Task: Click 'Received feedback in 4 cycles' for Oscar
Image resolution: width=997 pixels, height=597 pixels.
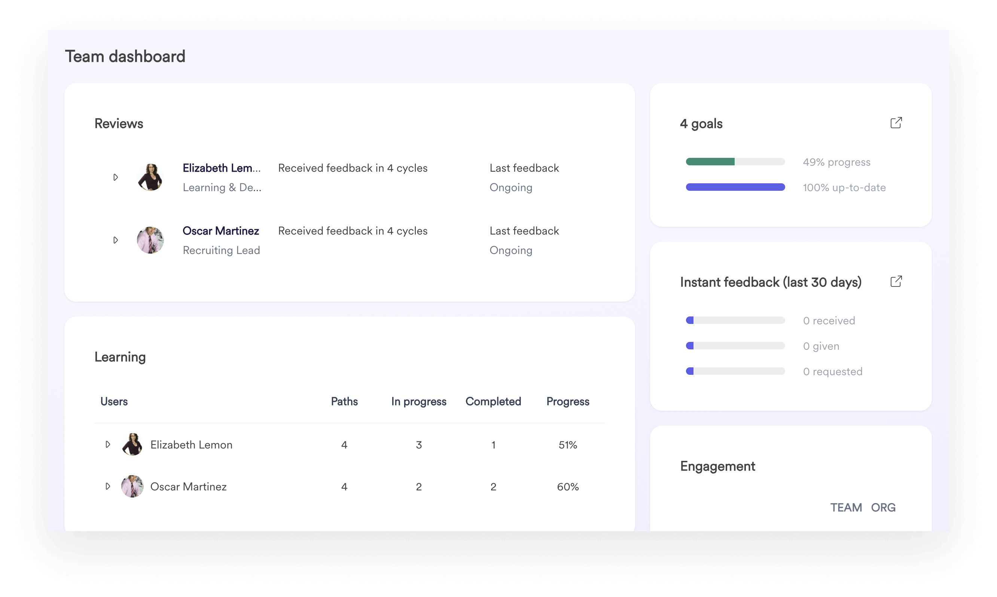Action: (x=353, y=230)
